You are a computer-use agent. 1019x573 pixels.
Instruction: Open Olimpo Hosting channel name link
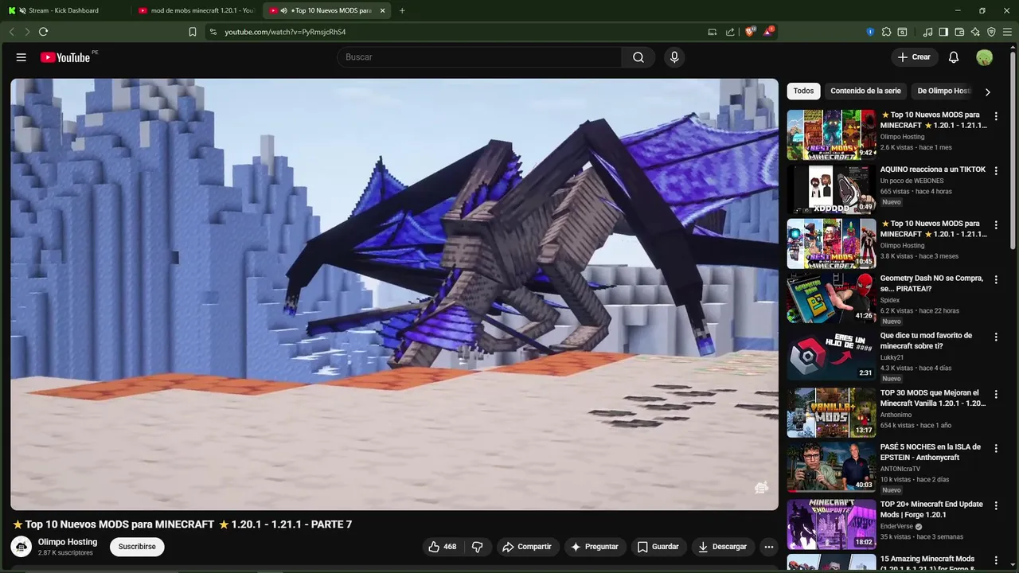68,542
